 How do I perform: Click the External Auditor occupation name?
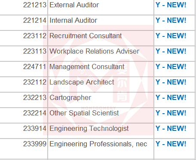click(74, 5)
